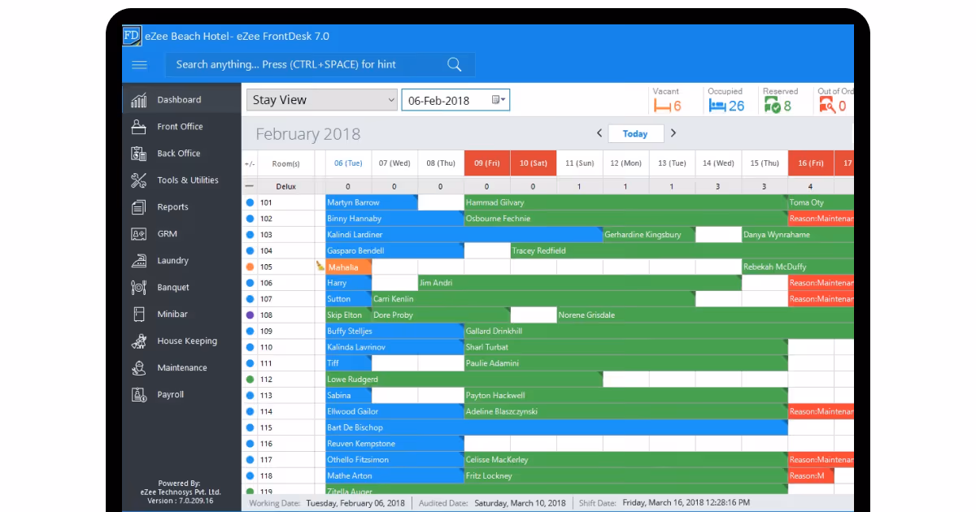Click the Reports icon
976x512 pixels.
tap(139, 206)
